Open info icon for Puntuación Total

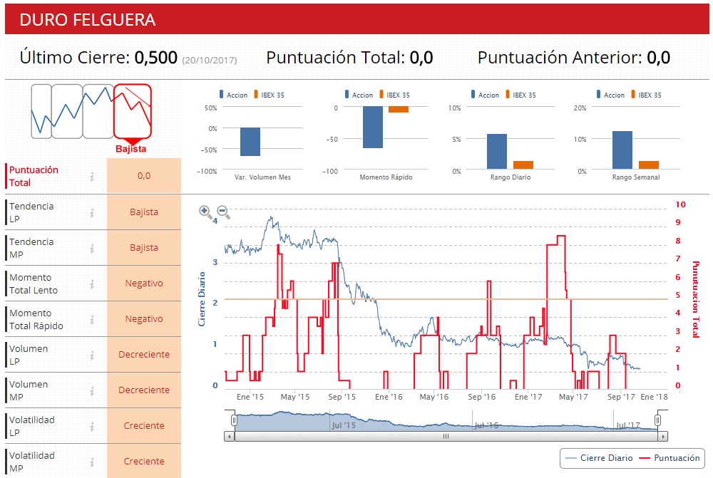[92, 176]
